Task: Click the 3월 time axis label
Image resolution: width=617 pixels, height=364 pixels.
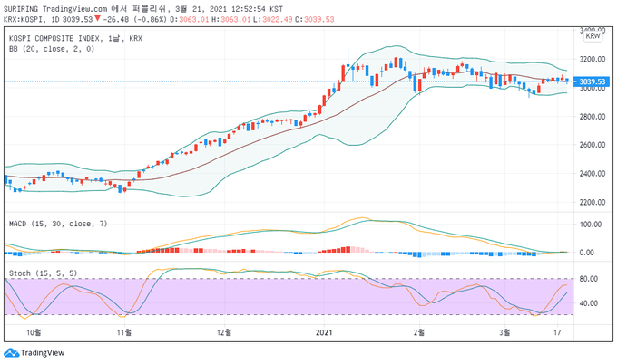Action: tap(504, 332)
